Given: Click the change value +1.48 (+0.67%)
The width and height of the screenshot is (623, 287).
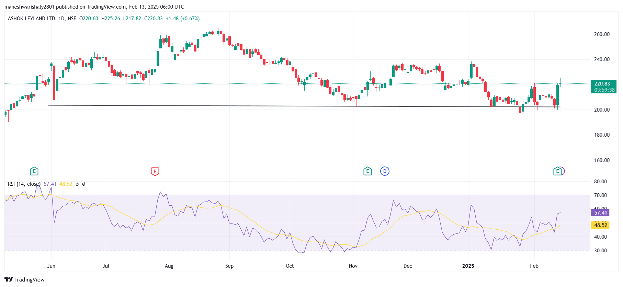Looking at the screenshot, I should click(183, 19).
